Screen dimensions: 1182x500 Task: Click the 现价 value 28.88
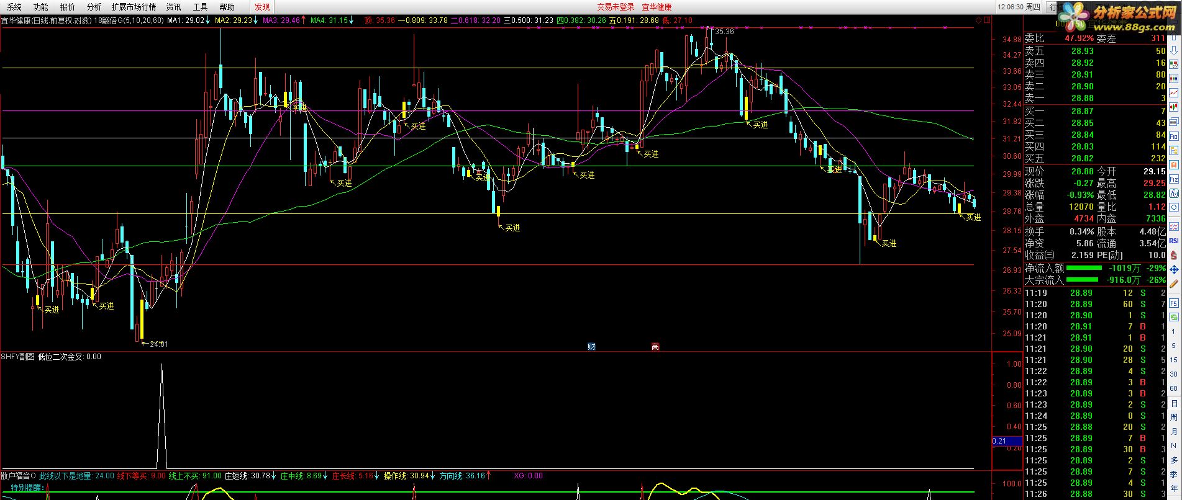click(1082, 171)
